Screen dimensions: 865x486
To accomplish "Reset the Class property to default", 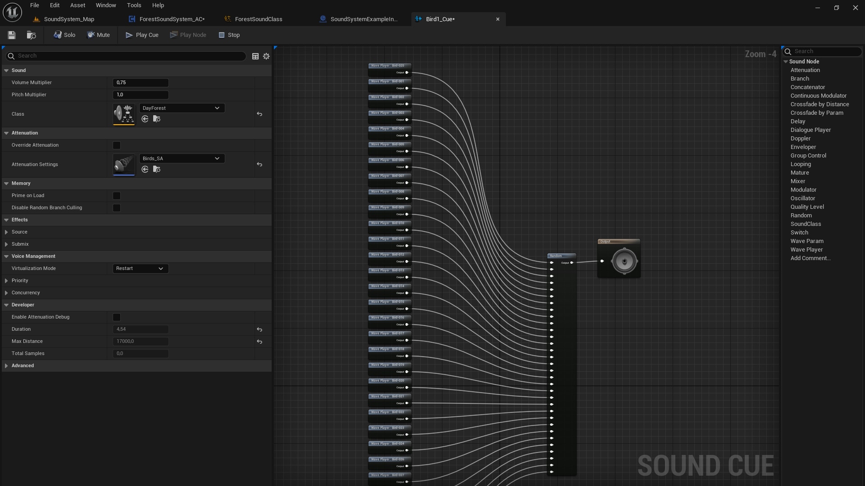I will 259,114.
